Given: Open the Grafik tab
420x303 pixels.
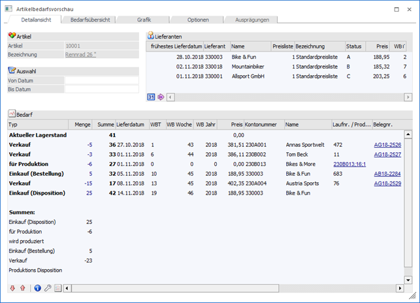Looking at the screenshot, I should pyautogui.click(x=144, y=20).
